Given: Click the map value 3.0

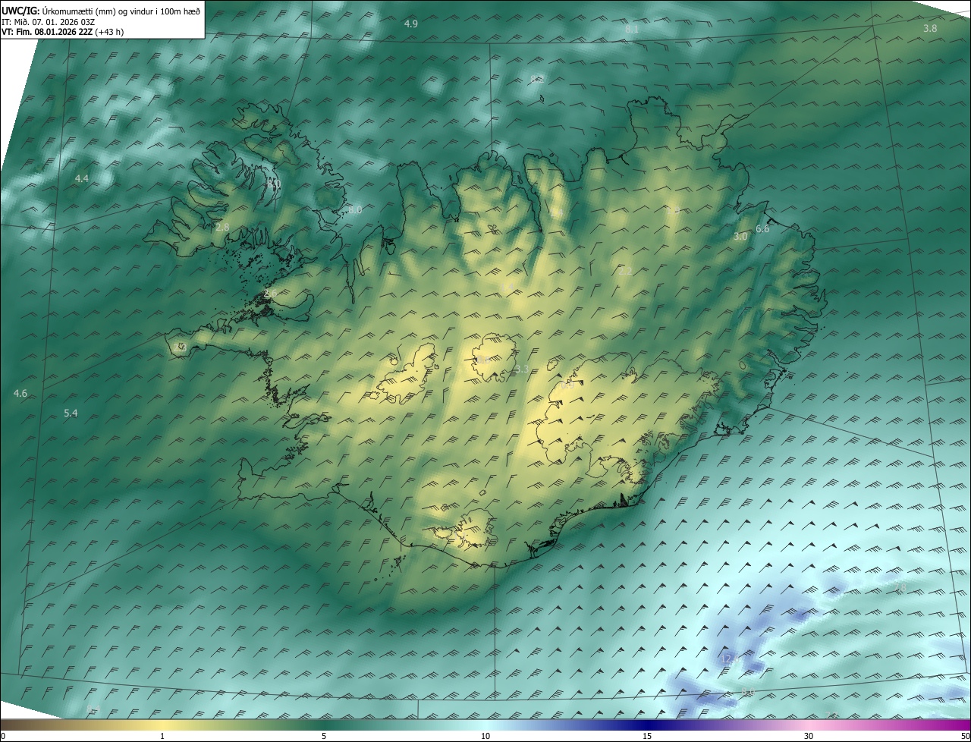Looking at the screenshot, I should (740, 236).
